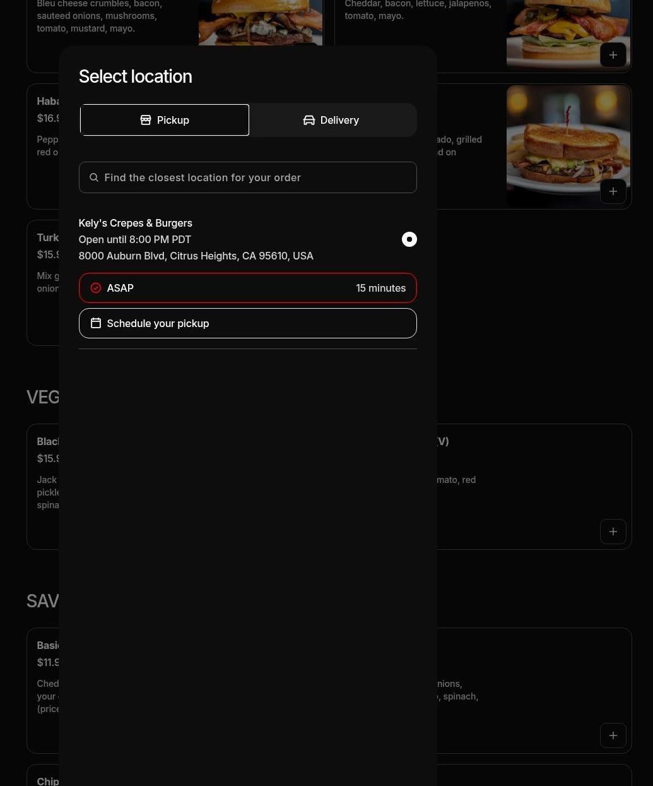Open the cheddar bacon jalapenos burger photo
Image resolution: width=653 pixels, height=786 pixels.
point(568,35)
